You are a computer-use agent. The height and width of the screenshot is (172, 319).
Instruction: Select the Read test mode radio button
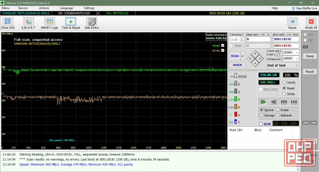pyautogui.click(x=284, y=88)
